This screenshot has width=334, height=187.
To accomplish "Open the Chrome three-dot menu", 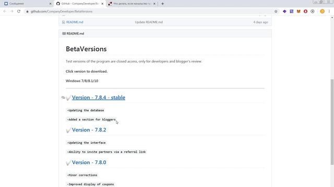I will [x=329, y=11].
